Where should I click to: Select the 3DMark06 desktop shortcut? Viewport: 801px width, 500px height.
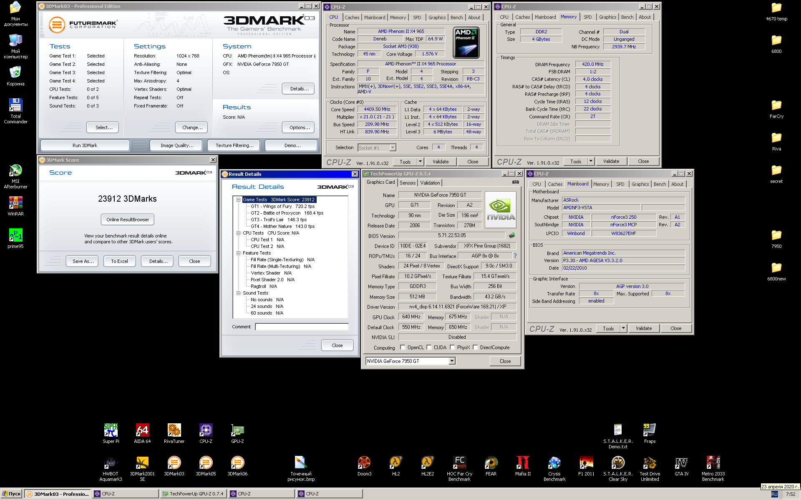(x=237, y=466)
